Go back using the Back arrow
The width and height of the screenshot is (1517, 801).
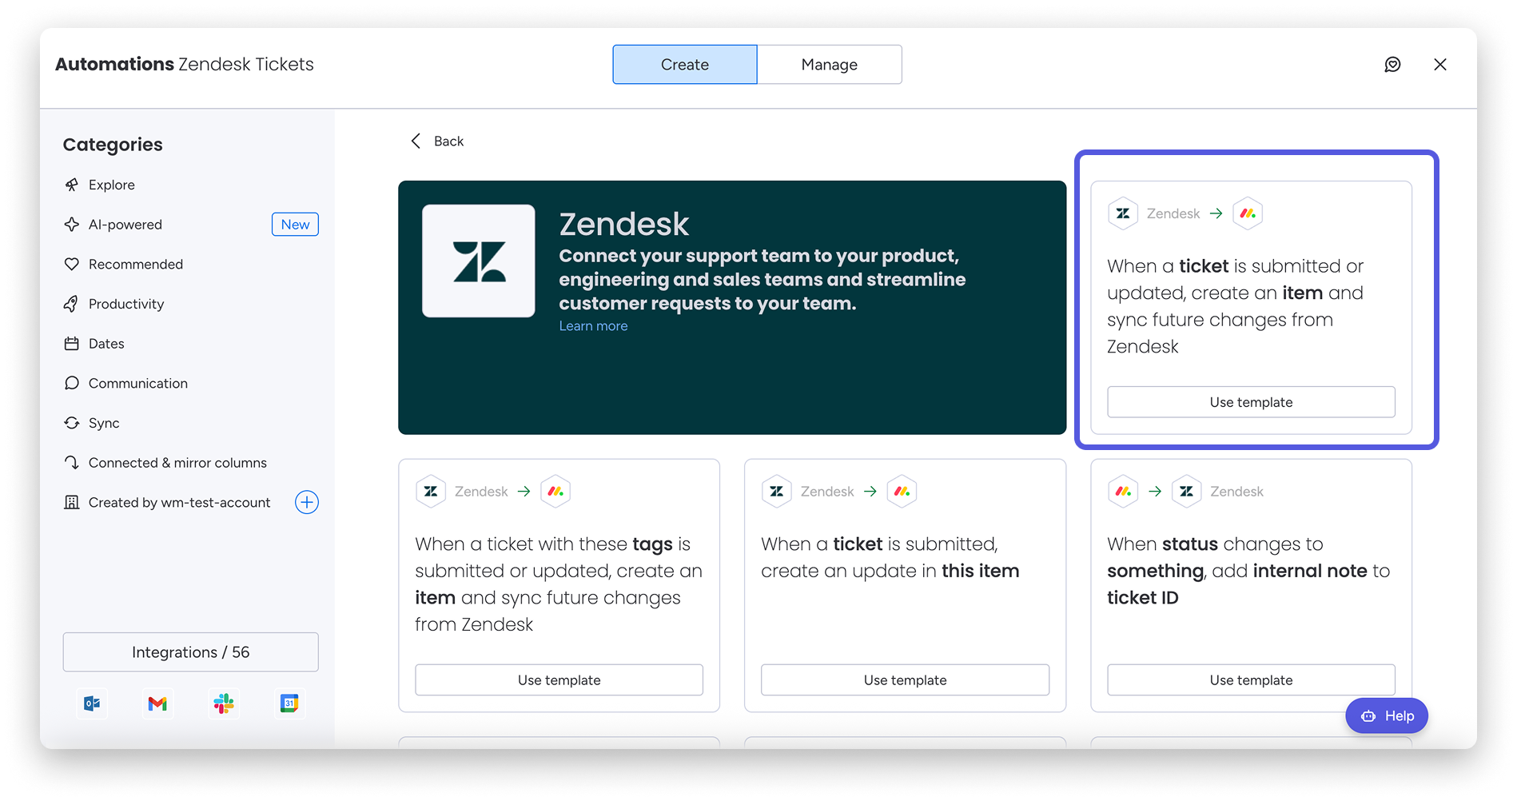click(x=416, y=141)
